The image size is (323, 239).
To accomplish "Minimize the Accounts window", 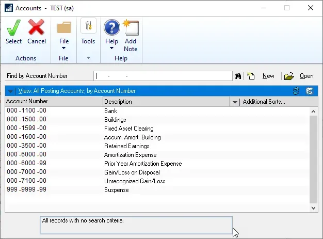I will point(264,8).
